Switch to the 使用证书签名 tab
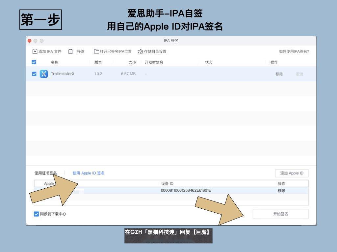This screenshot has height=252, width=337. pyautogui.click(x=45, y=173)
